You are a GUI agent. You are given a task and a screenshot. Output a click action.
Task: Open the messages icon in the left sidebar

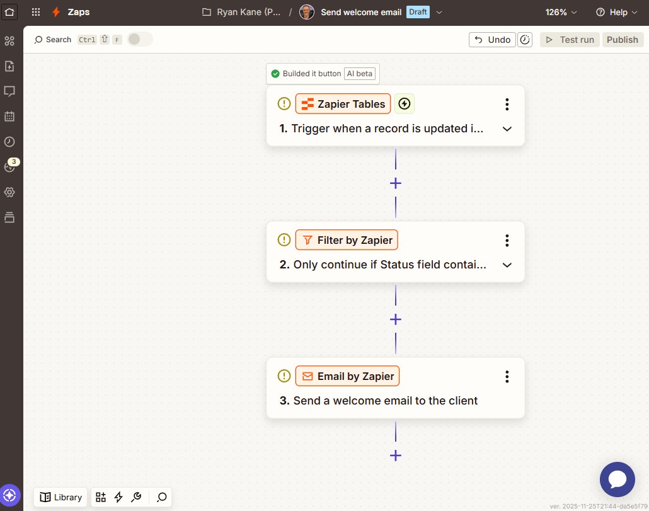[9, 91]
